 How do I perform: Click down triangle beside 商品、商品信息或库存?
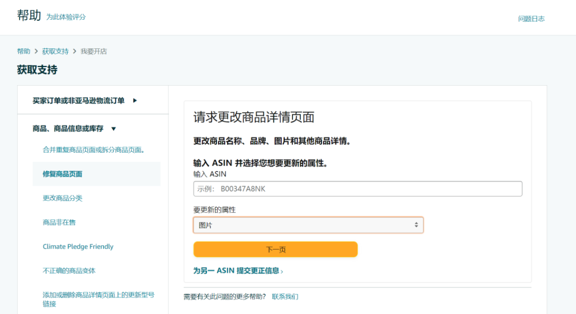[114, 129]
